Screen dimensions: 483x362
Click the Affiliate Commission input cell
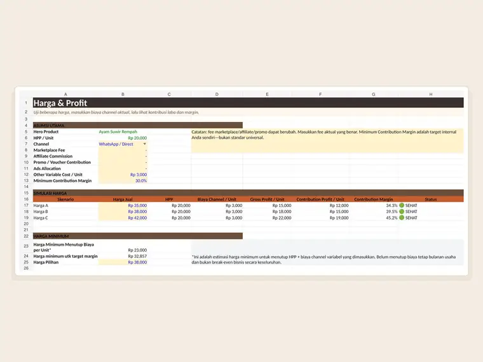tap(123, 156)
